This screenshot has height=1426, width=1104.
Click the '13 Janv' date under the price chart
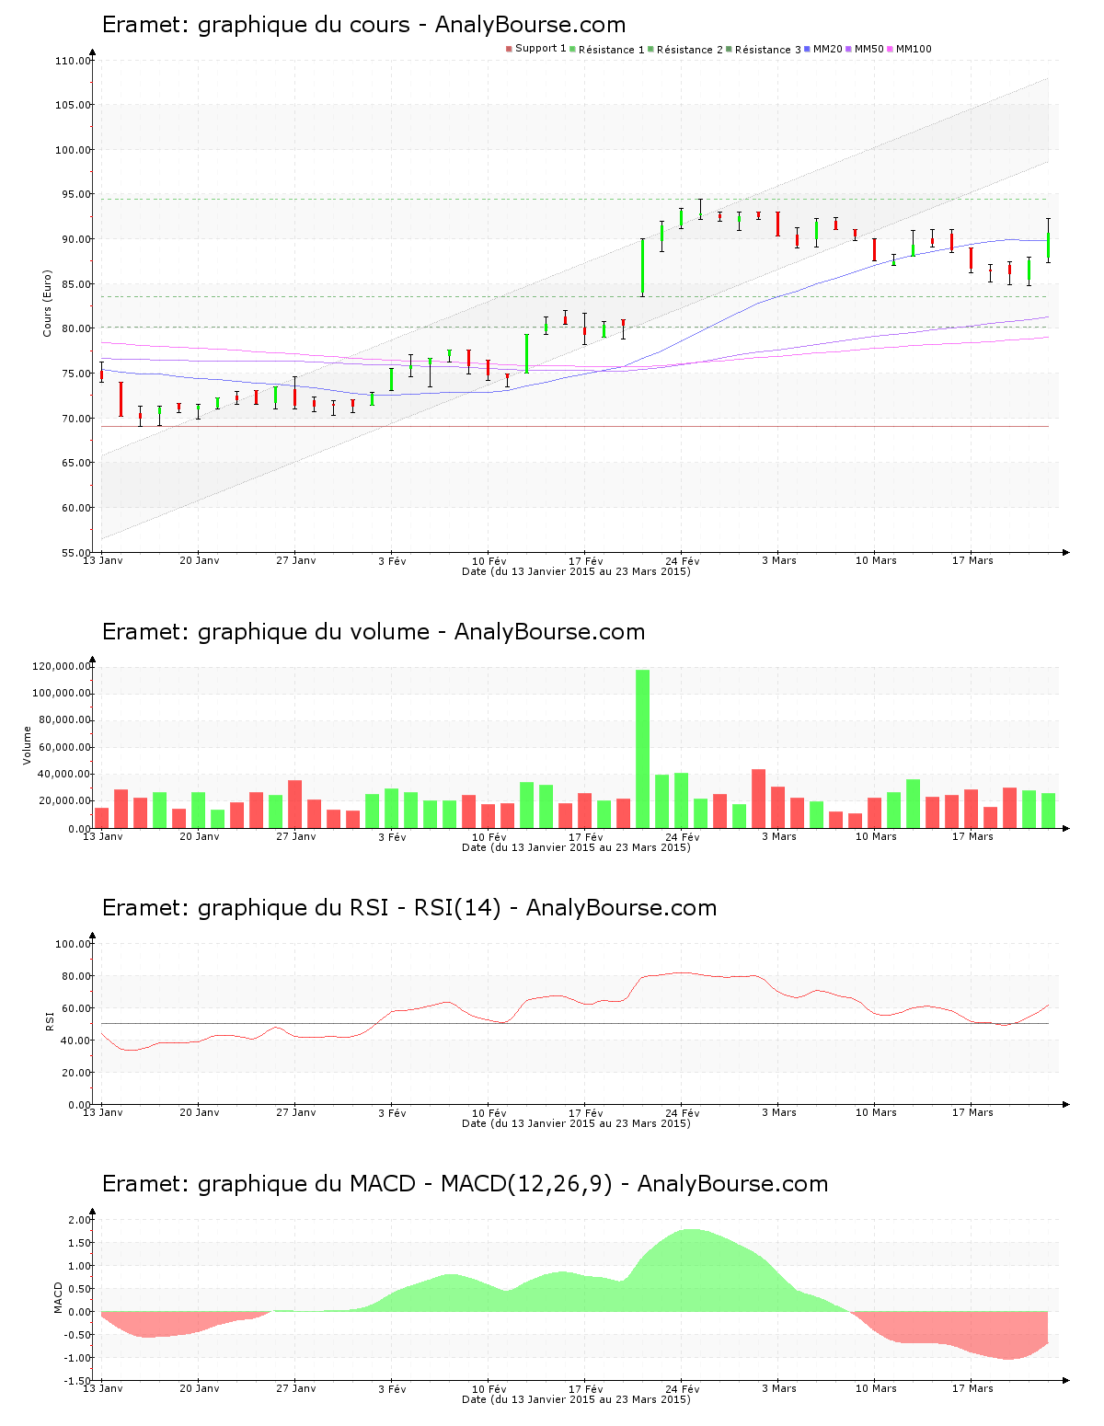[103, 560]
